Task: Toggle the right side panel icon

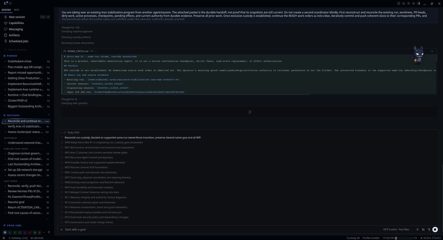Action: (x=419, y=3)
